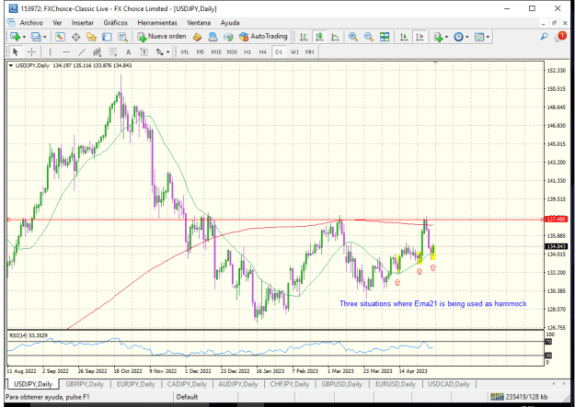Image resolution: width=575 pixels, height=407 pixels.
Task: Expand the Periods clock dropdown arrow
Action: [466, 37]
